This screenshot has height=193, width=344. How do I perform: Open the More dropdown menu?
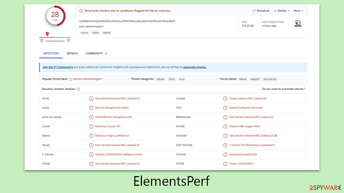coord(298,11)
